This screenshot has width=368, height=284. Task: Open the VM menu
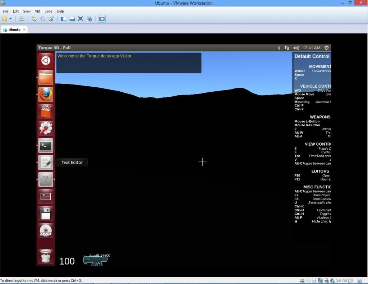37,11
